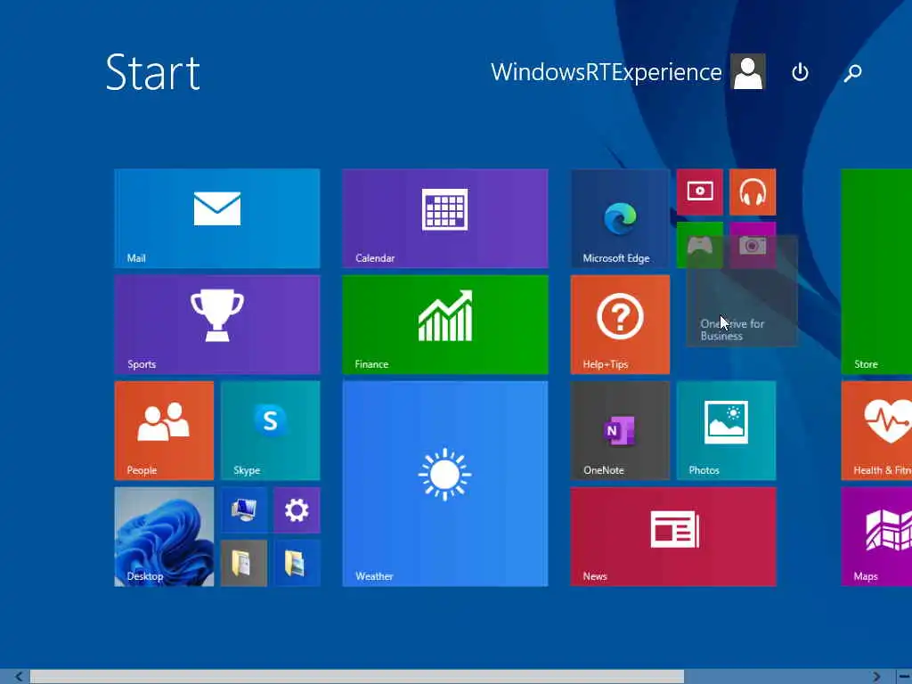Open the small Documents folder tile

pyautogui.click(x=244, y=563)
